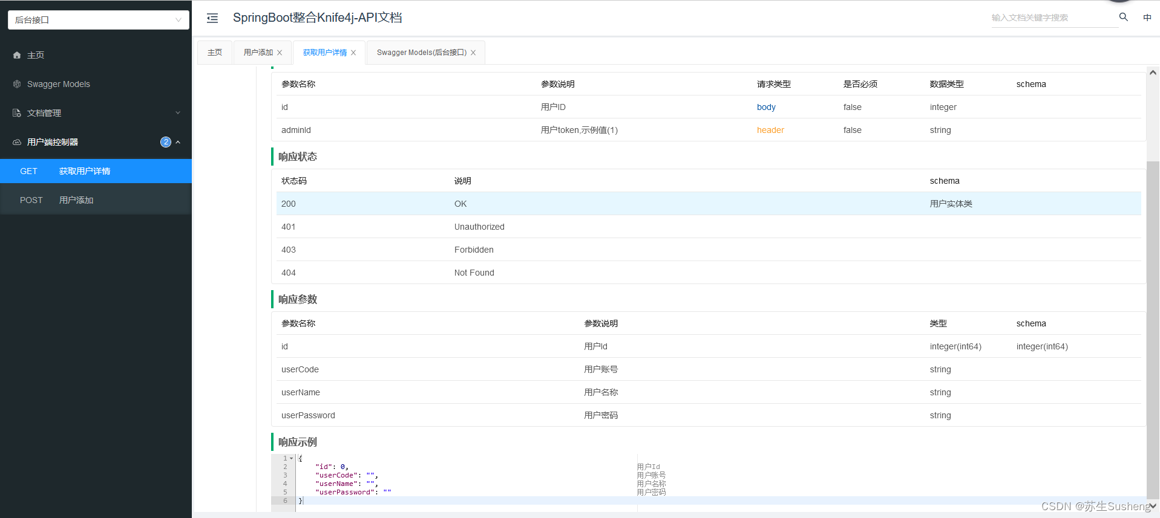Click the userPassword response parameter
1160x518 pixels.
[x=308, y=415]
